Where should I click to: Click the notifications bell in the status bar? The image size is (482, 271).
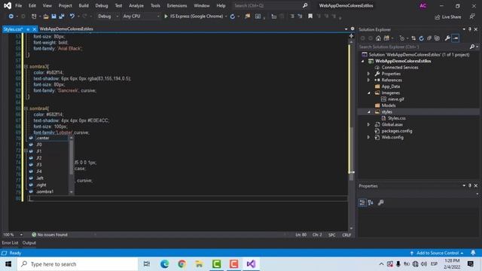point(473,253)
